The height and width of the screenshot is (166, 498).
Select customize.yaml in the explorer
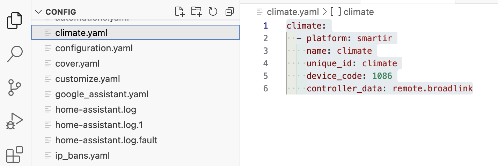[87, 79]
